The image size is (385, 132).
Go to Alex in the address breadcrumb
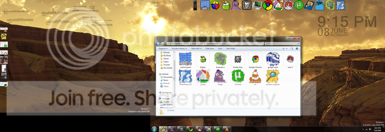[x=202, y=44]
